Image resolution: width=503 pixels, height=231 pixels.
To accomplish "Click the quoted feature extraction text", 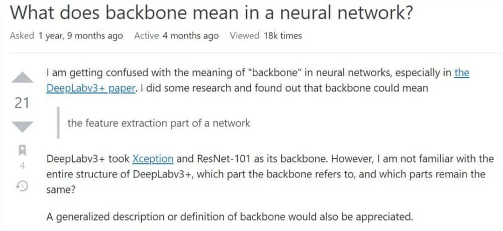I will point(158,123).
